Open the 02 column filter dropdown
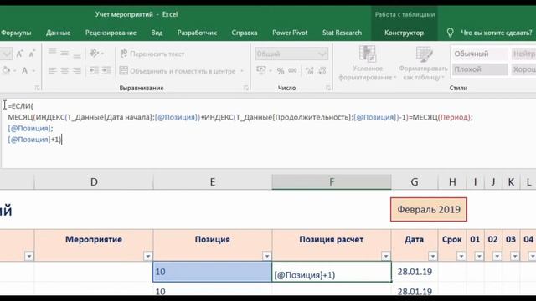The image size is (536, 301). [x=497, y=256]
